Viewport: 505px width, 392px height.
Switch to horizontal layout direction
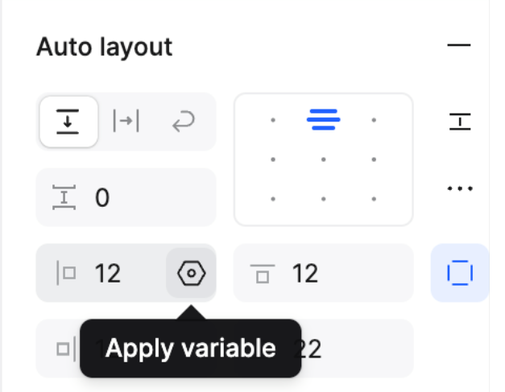pyautogui.click(x=126, y=122)
